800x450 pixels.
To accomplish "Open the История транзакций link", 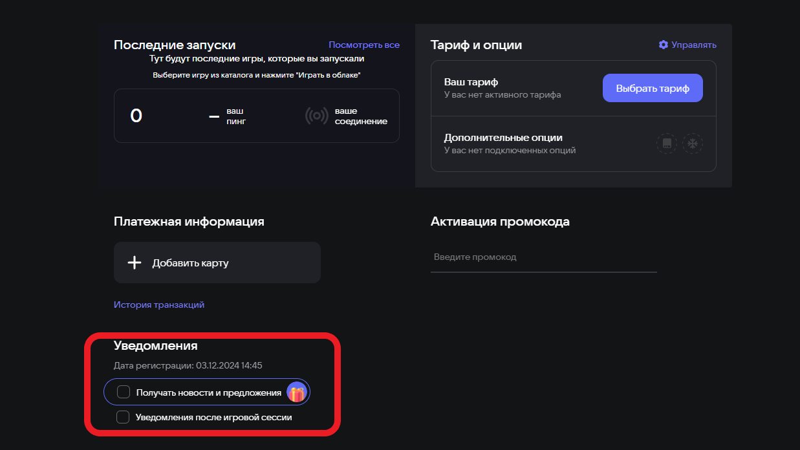I will pyautogui.click(x=159, y=305).
